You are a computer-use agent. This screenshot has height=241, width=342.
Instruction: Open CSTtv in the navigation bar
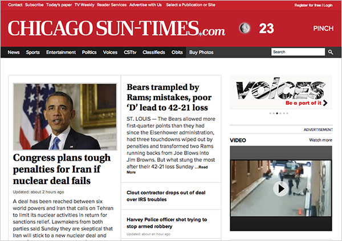point(130,52)
